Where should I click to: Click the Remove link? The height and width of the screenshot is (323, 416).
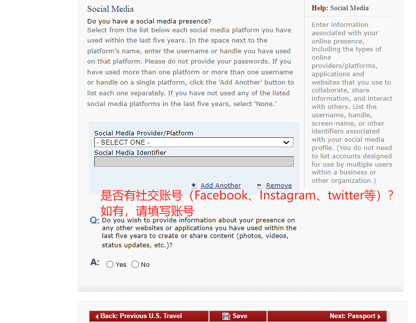coord(279,185)
